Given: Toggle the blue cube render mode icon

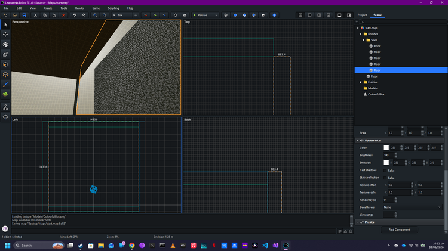Looking at the screenshot, I should (244, 15).
